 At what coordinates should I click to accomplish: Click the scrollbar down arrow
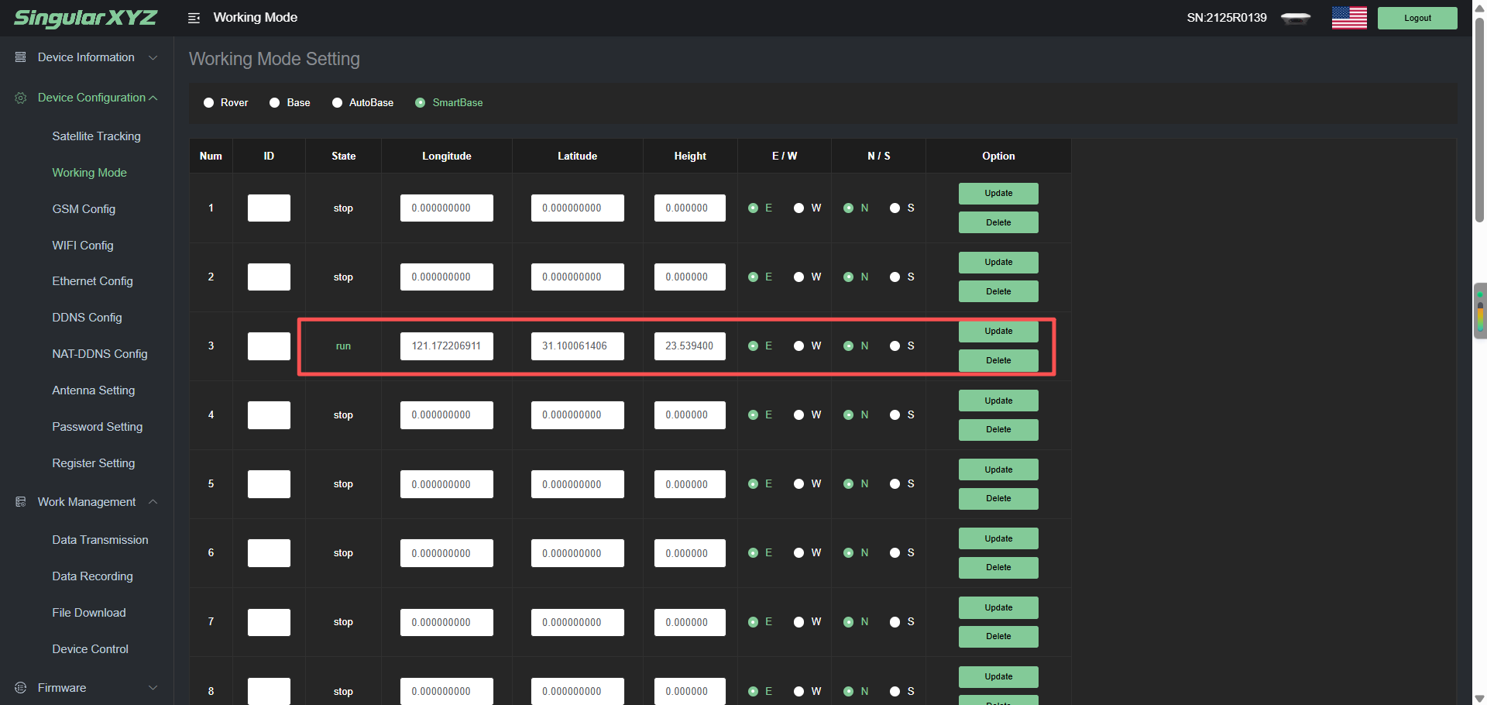point(1479,699)
